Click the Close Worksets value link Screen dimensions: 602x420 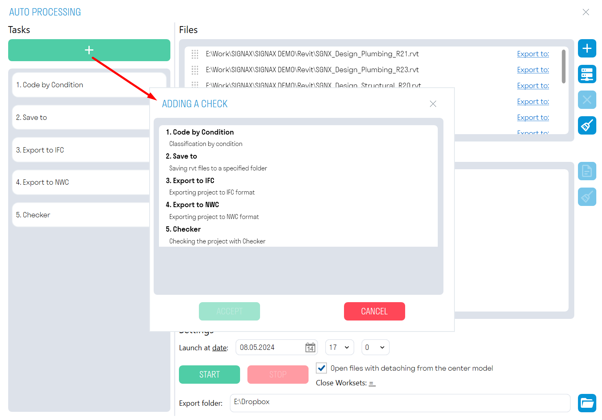tap(372, 383)
